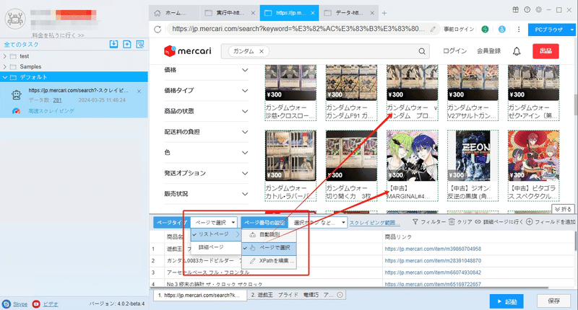Open help via question mark icon
Screen dimensions: 578x310
pyautogui.click(x=527, y=10)
